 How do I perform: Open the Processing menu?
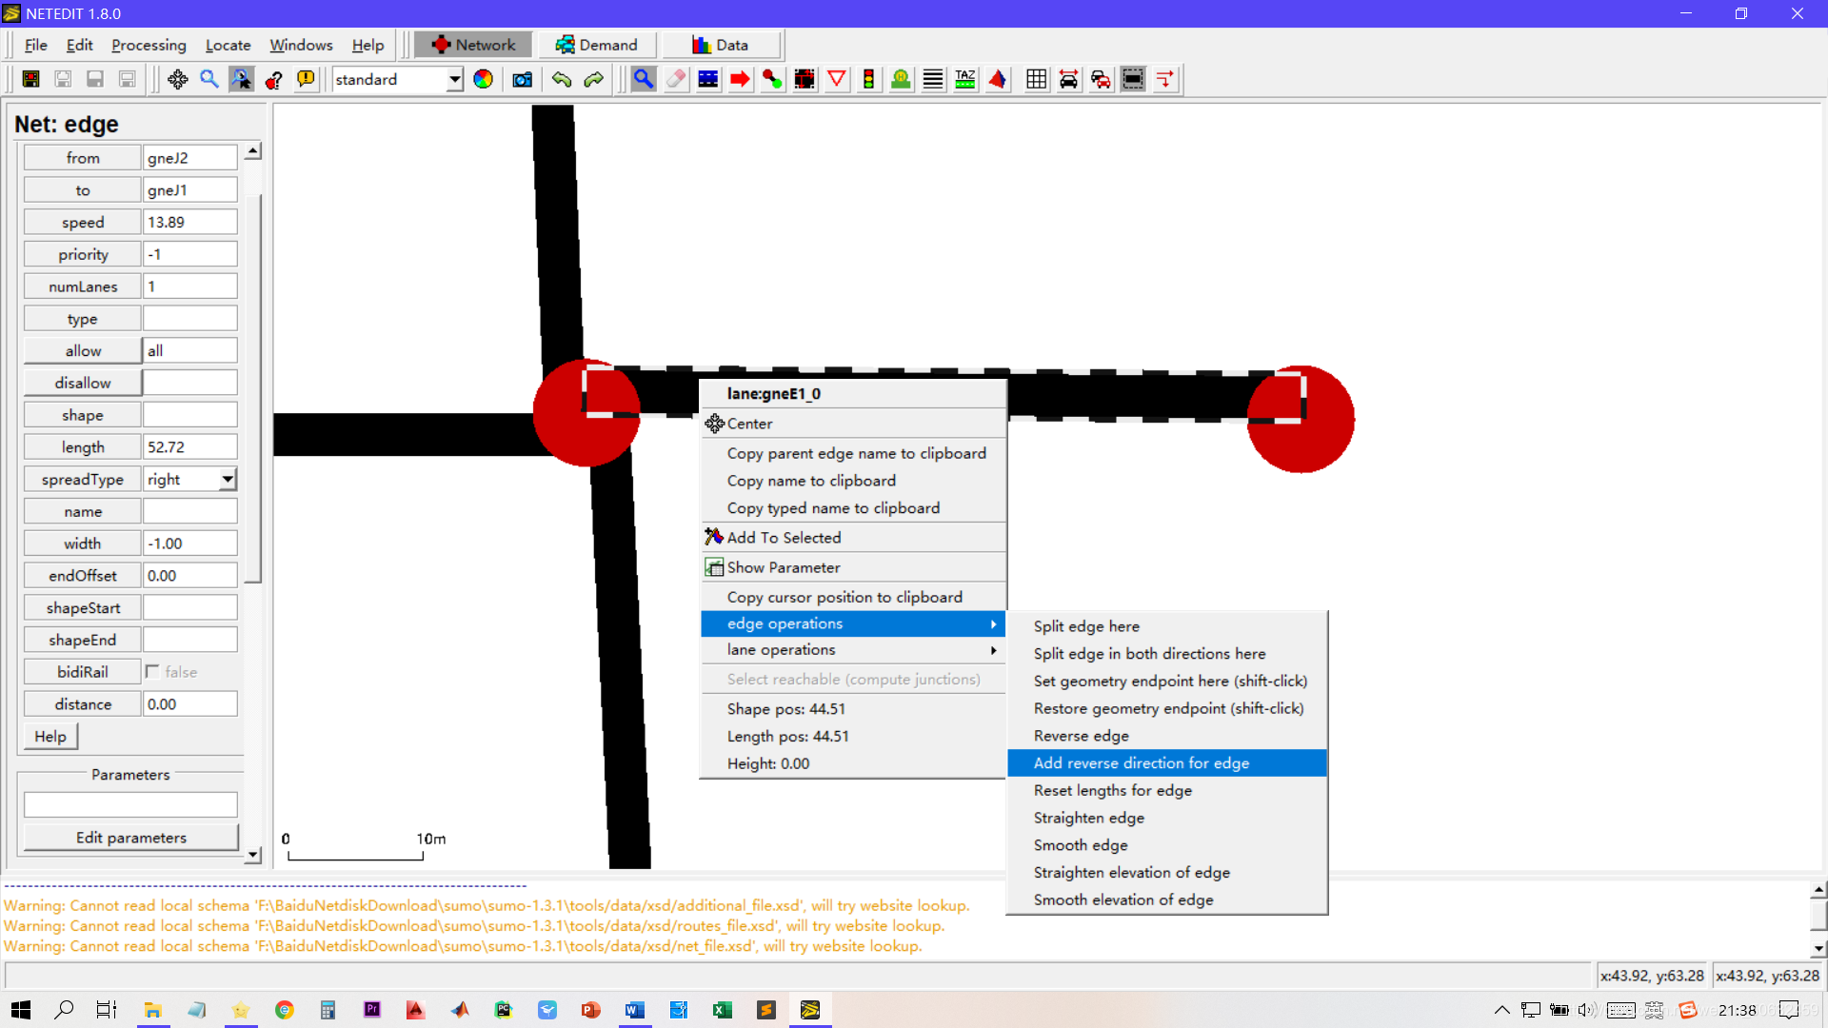point(149,45)
